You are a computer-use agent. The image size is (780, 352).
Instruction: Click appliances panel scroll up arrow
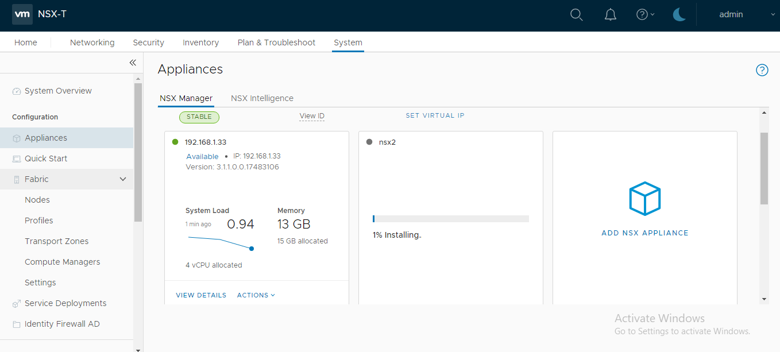click(764, 113)
